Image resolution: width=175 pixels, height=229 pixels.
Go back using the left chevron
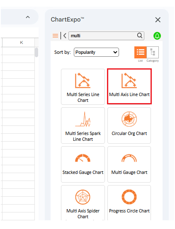click(x=65, y=36)
